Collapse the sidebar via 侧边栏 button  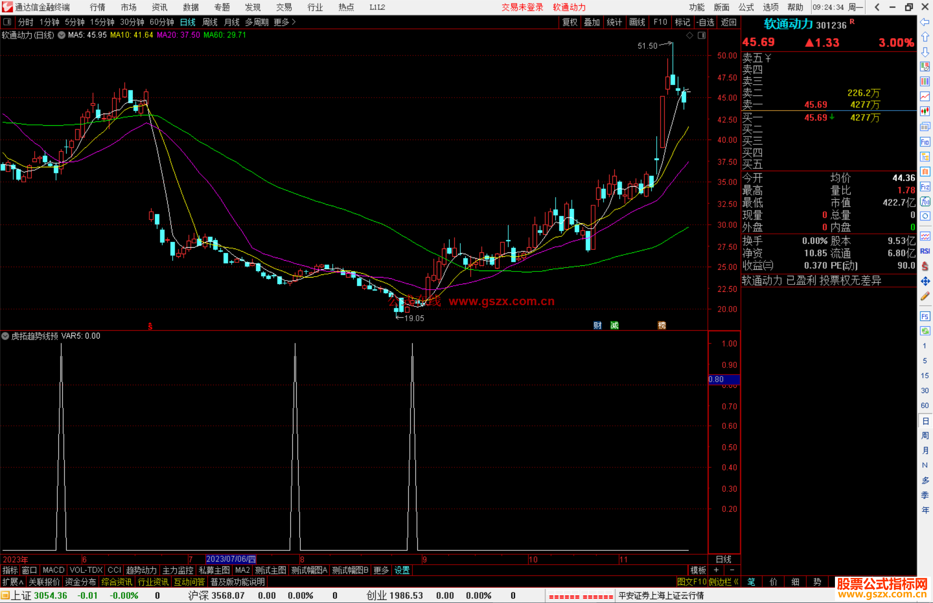(x=724, y=582)
